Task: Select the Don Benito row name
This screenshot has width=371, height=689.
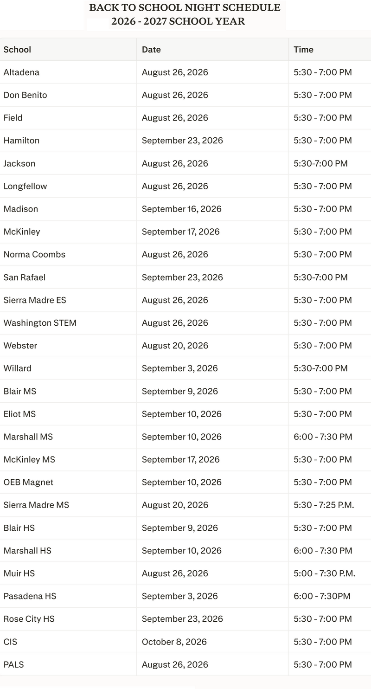Action: click(x=25, y=95)
